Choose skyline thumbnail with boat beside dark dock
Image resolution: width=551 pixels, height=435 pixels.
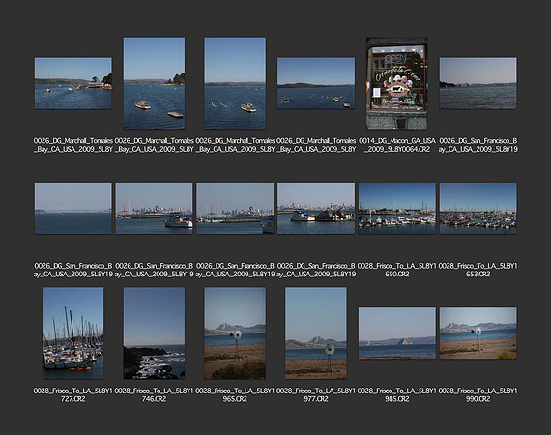(x=316, y=208)
